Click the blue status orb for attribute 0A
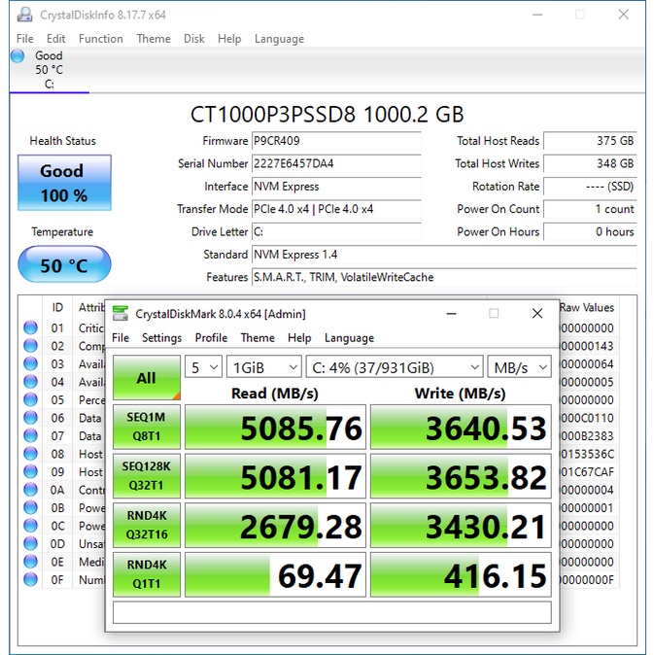The image size is (655, 655). coord(30,489)
